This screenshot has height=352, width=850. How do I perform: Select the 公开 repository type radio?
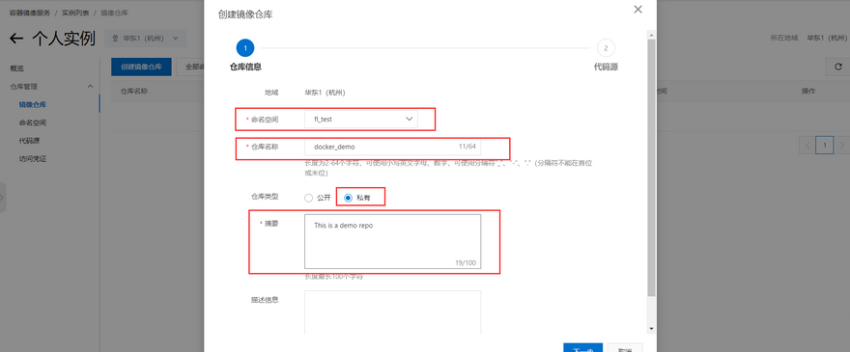[308, 198]
